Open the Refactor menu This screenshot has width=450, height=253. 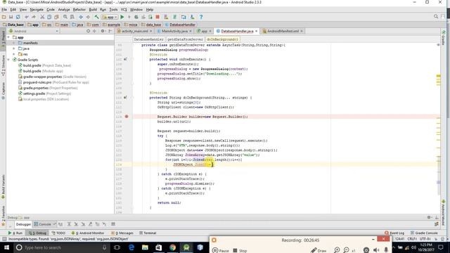point(79,9)
